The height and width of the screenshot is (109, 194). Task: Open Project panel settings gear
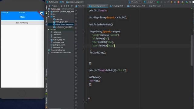(69, 6)
